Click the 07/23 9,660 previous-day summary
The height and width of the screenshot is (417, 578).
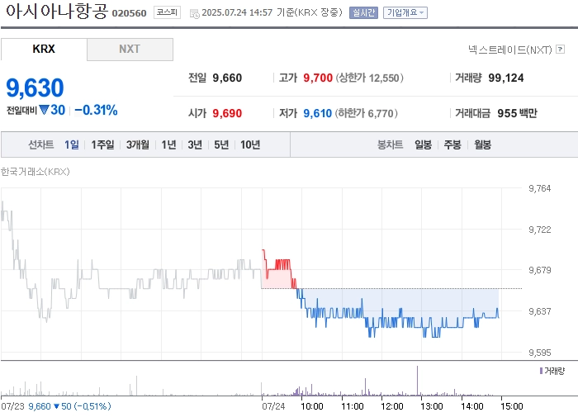tap(55, 406)
